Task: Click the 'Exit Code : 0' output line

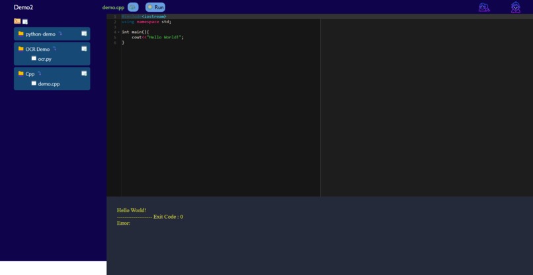Action: tap(150, 217)
